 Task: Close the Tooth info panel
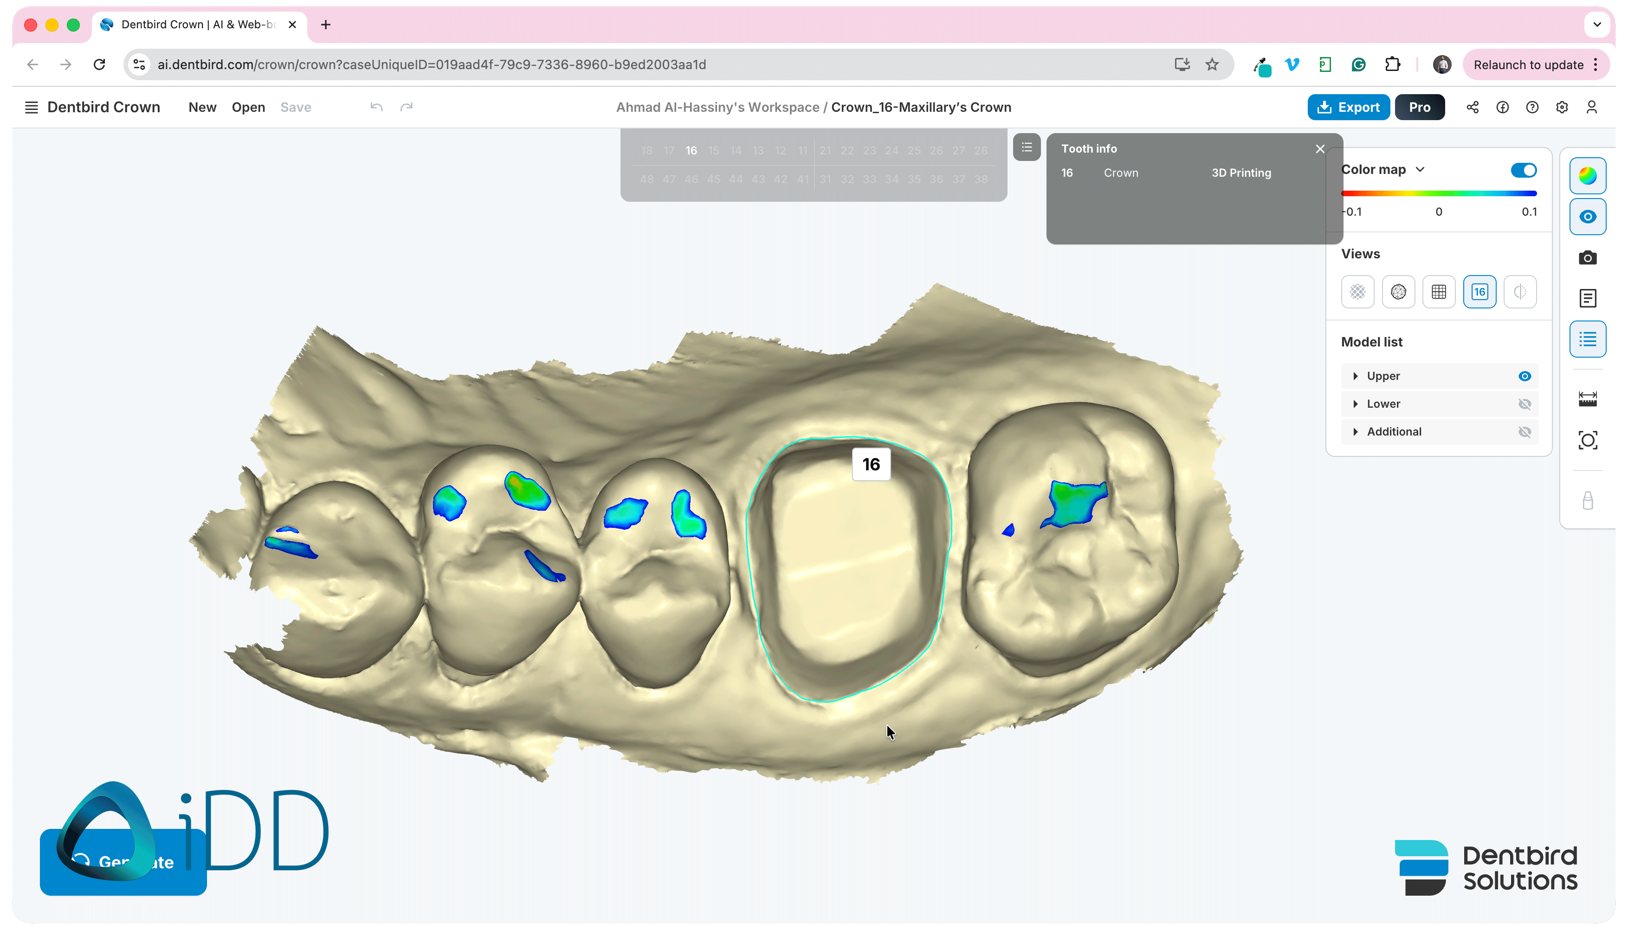pos(1319,149)
